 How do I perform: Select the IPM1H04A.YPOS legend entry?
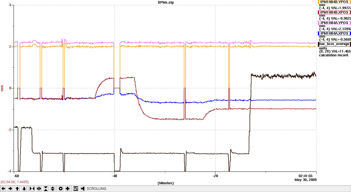(x=334, y=23)
